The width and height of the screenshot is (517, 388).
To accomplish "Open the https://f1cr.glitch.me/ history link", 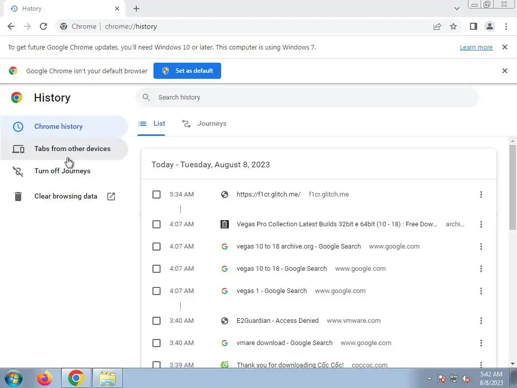I will click(269, 195).
